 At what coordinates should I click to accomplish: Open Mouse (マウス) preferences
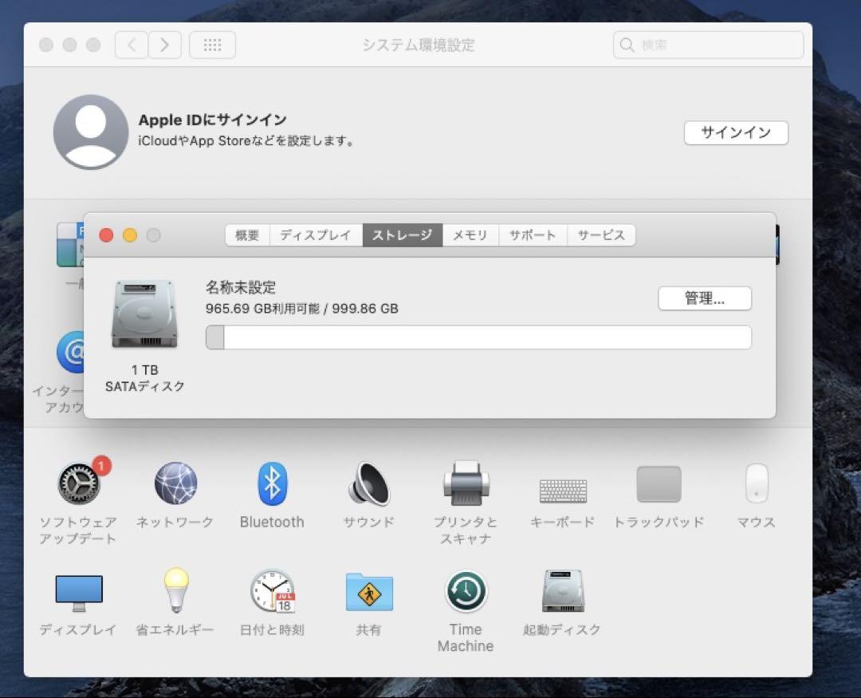coord(757,483)
